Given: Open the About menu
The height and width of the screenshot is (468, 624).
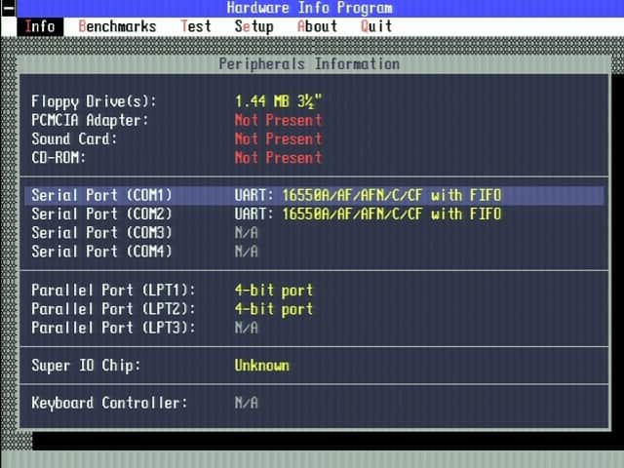Looking at the screenshot, I should pos(317,26).
